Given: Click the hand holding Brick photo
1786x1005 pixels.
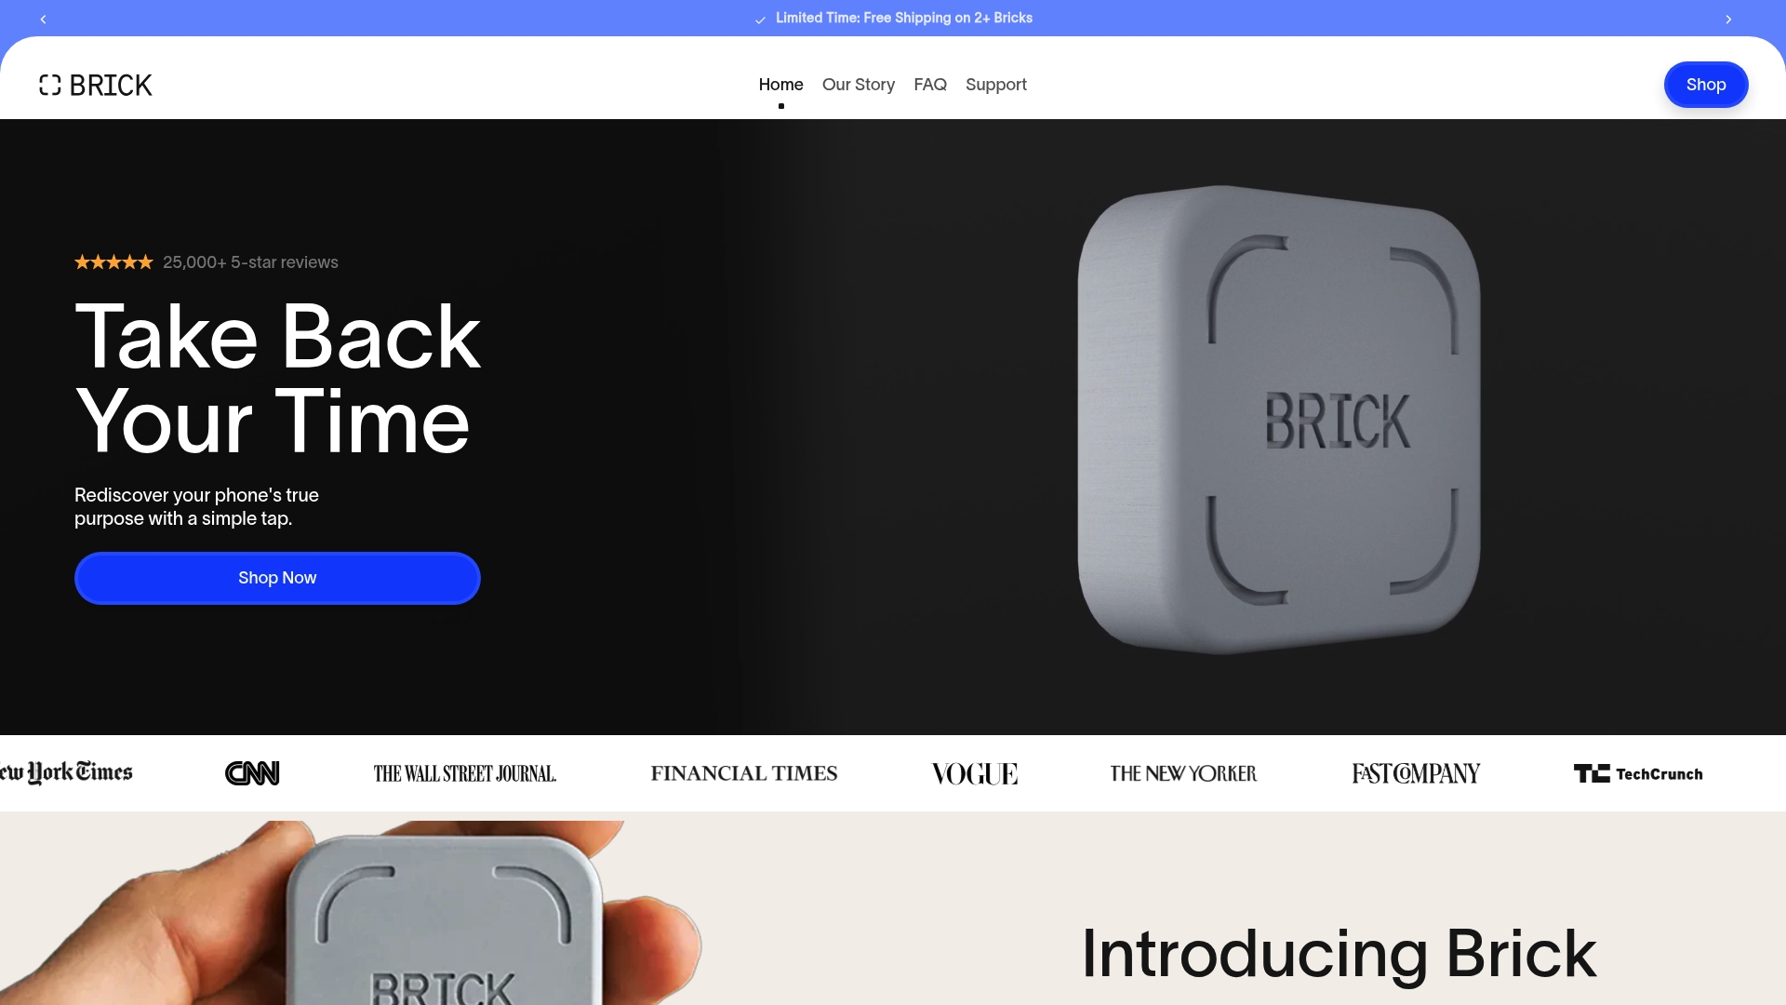Looking at the screenshot, I should pos(352,913).
